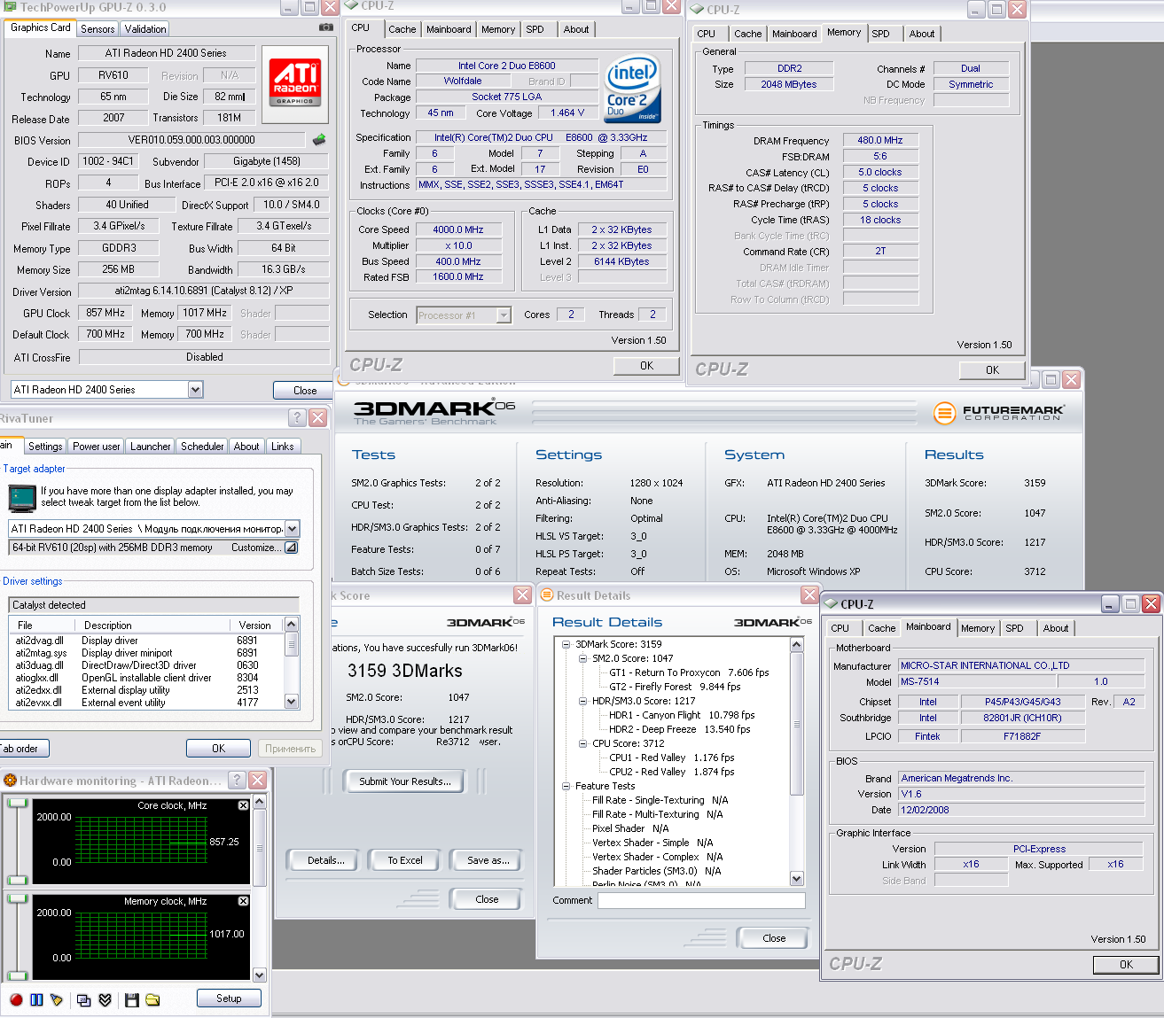Open About tab in CPU-Z Mainboard window

(x=1055, y=628)
